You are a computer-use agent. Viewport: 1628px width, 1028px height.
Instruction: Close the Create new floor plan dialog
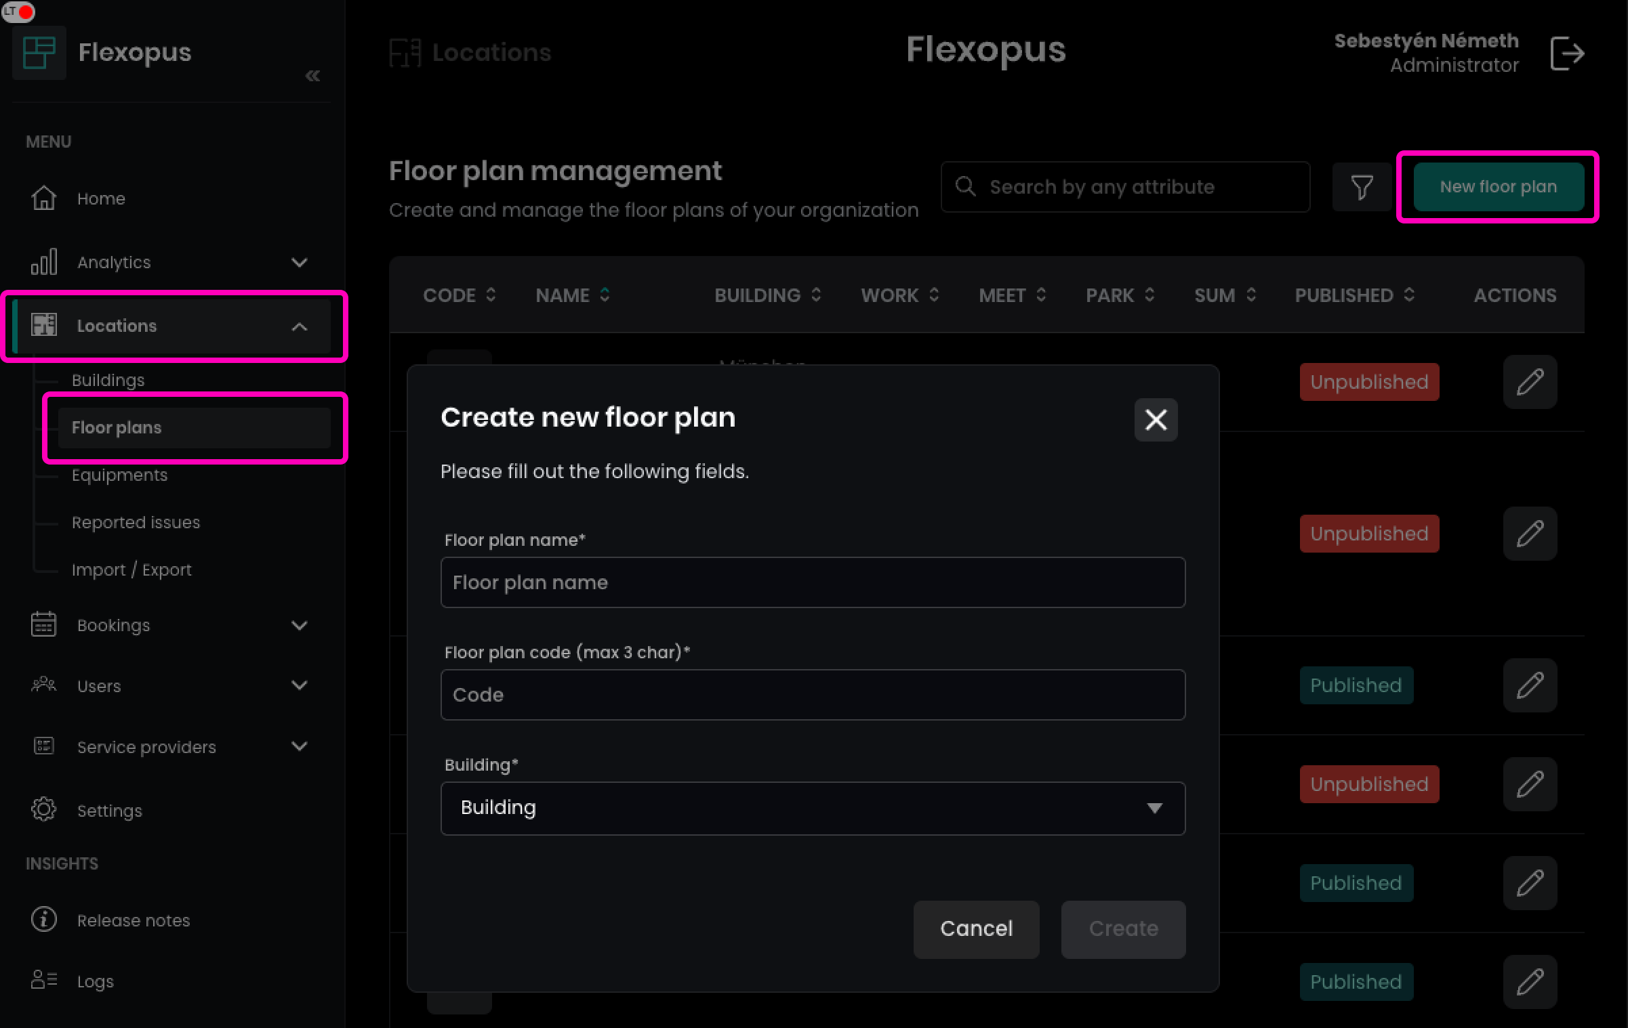pos(1156,420)
